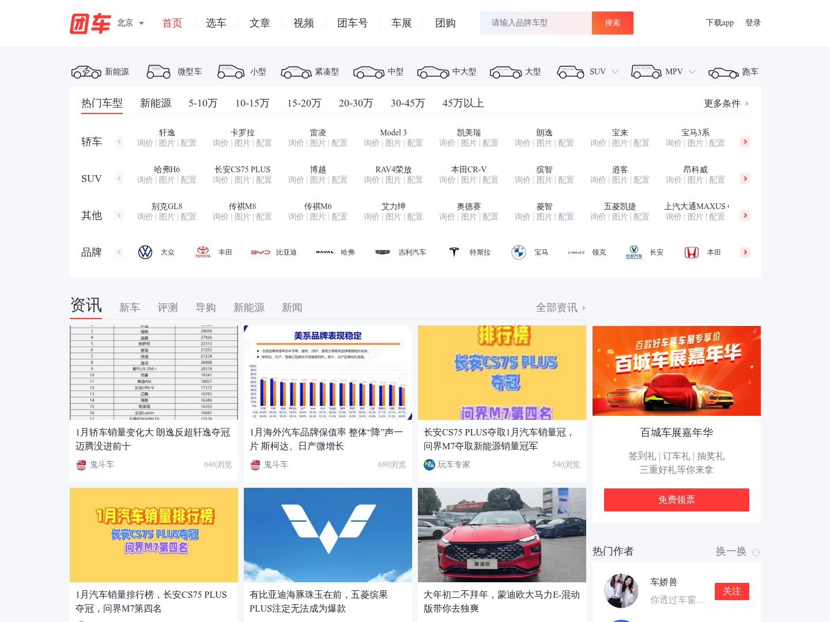Image resolution: width=830 pixels, height=622 pixels.
Task: Next page arrow in 其他 row
Action: [x=745, y=215]
